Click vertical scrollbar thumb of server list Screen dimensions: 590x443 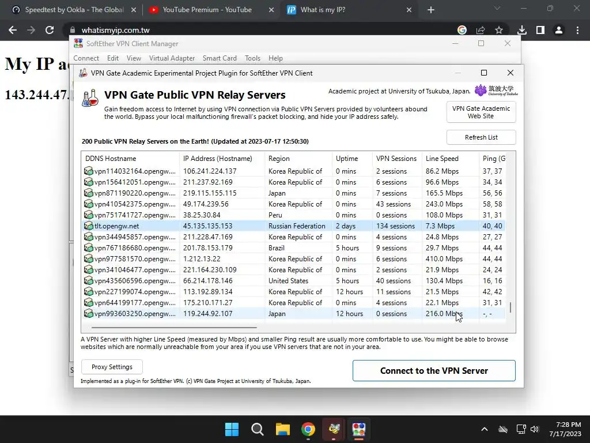tap(510, 307)
